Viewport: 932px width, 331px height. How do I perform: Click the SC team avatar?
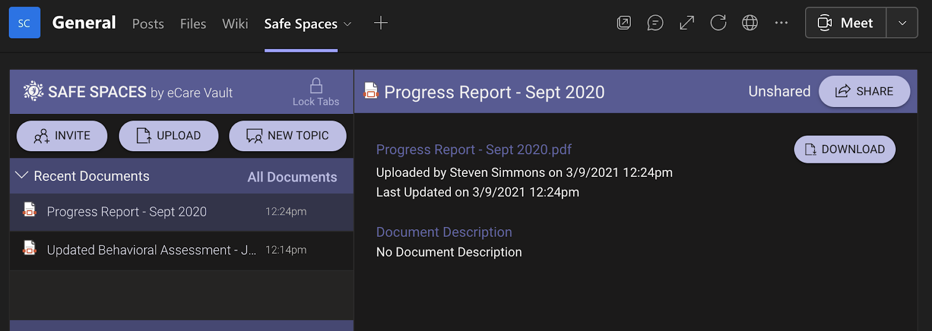(24, 23)
